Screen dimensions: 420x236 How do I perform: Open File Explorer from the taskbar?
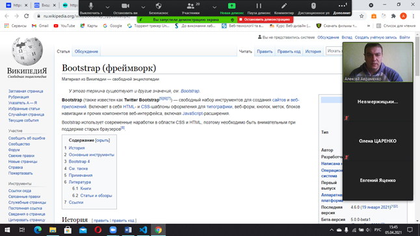[x=53, y=230]
